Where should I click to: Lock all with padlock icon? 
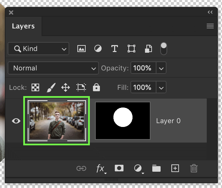(x=96, y=87)
